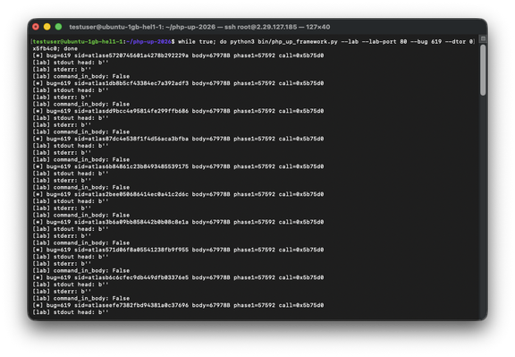Click the line with sid=atlas3b6a09bb858442b0b08c8e1a
This screenshot has width=515, height=357.
click(x=178, y=222)
